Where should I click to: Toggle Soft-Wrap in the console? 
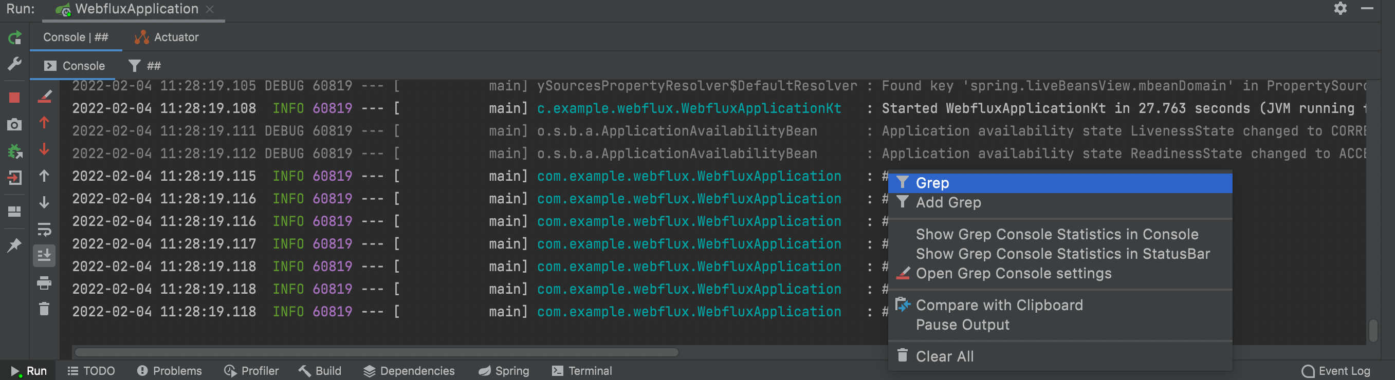44,230
